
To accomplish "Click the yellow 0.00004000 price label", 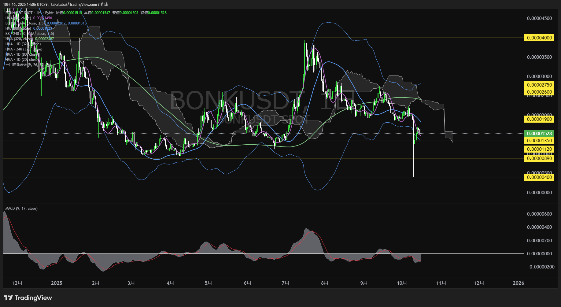I will pyautogui.click(x=539, y=38).
